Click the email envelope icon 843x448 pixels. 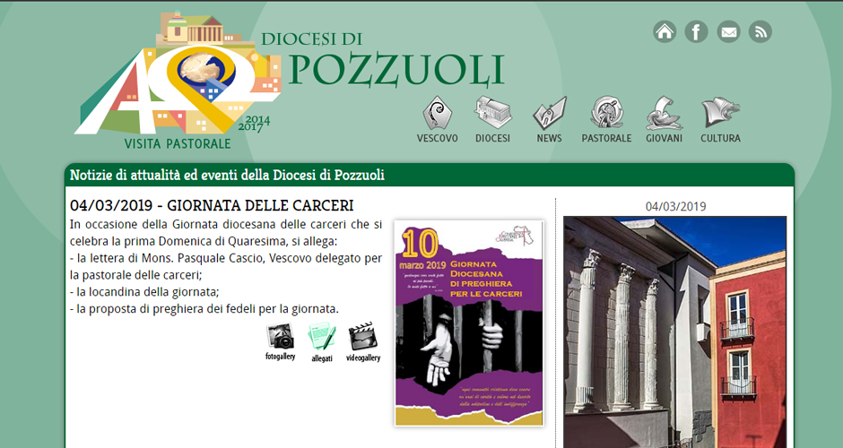[x=728, y=31]
